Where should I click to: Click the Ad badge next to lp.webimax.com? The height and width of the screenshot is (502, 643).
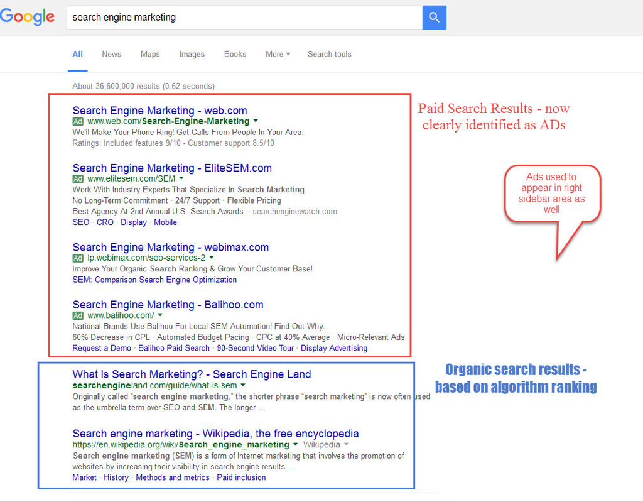(x=78, y=258)
